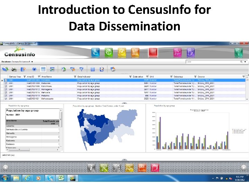Open the pink gallery icon
Viewport: 249px width, 187px height.
tap(177, 52)
